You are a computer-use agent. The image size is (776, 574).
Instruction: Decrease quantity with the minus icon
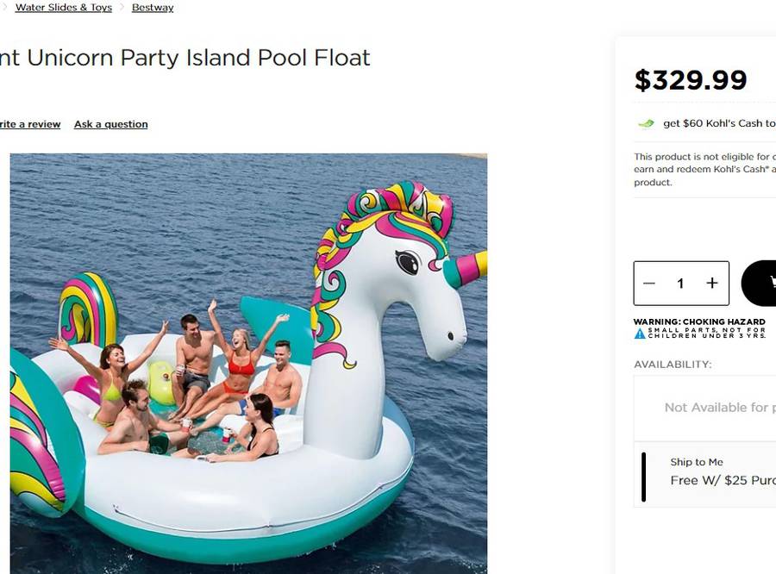pyautogui.click(x=648, y=283)
